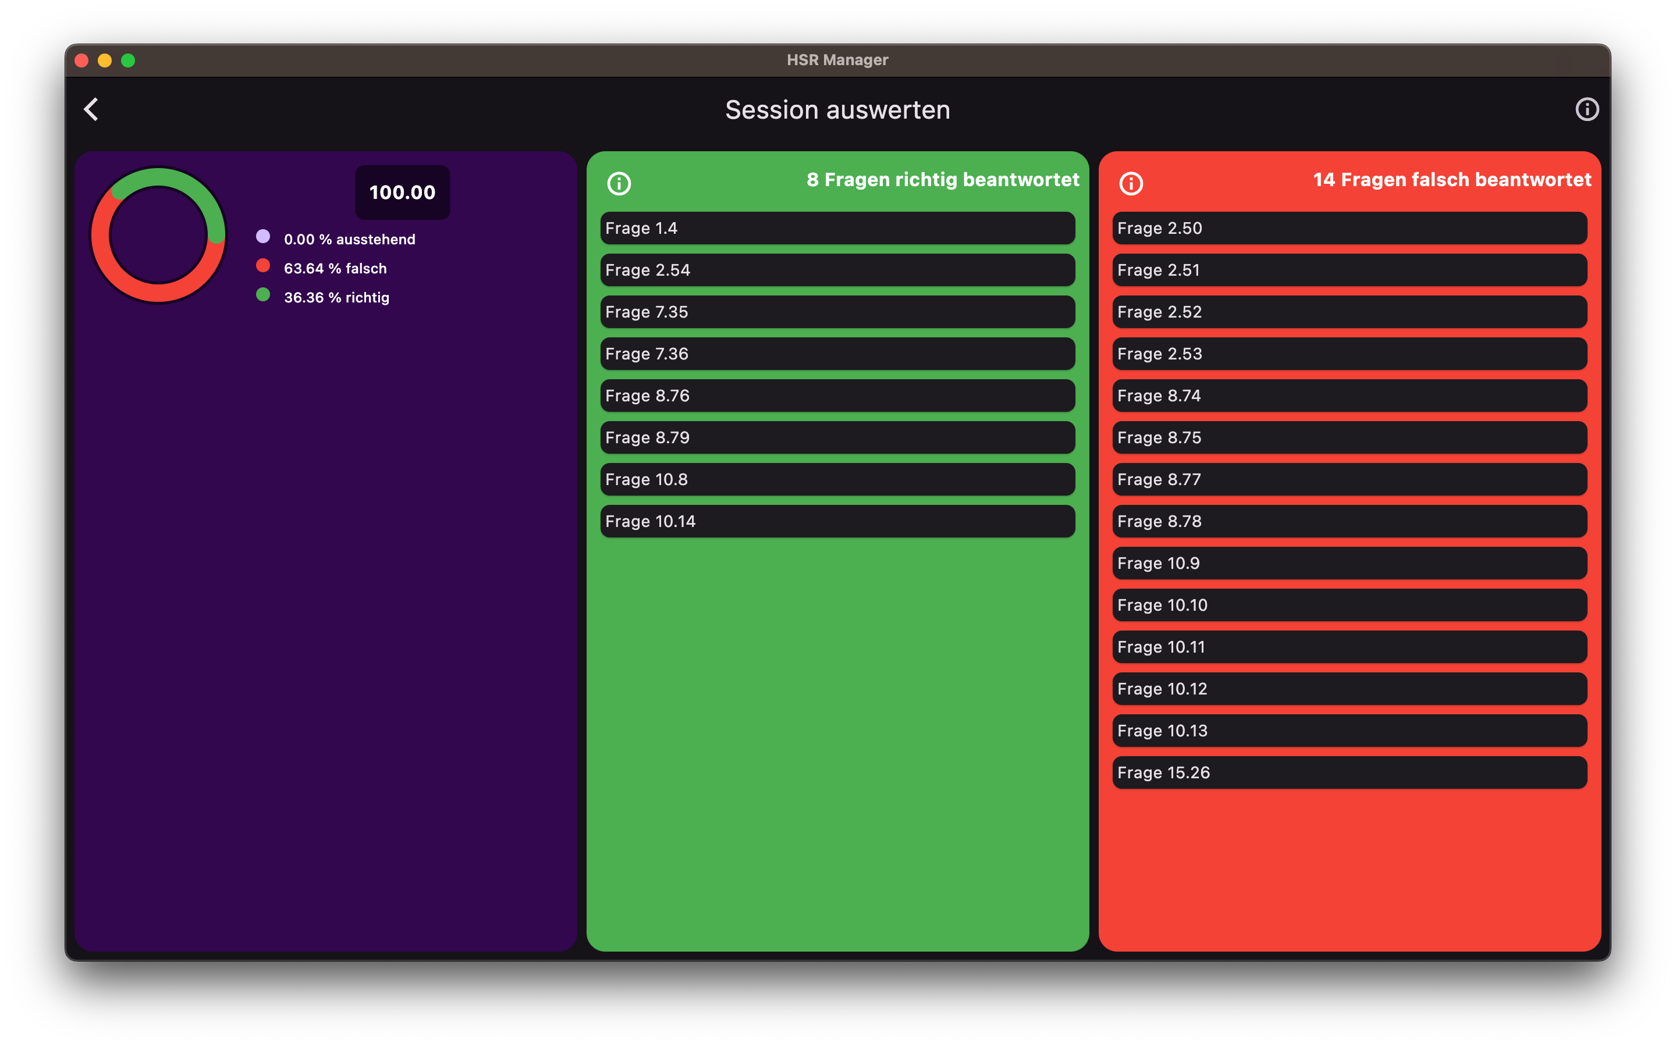
Task: Select Frage 8.77
Action: click(x=1350, y=480)
